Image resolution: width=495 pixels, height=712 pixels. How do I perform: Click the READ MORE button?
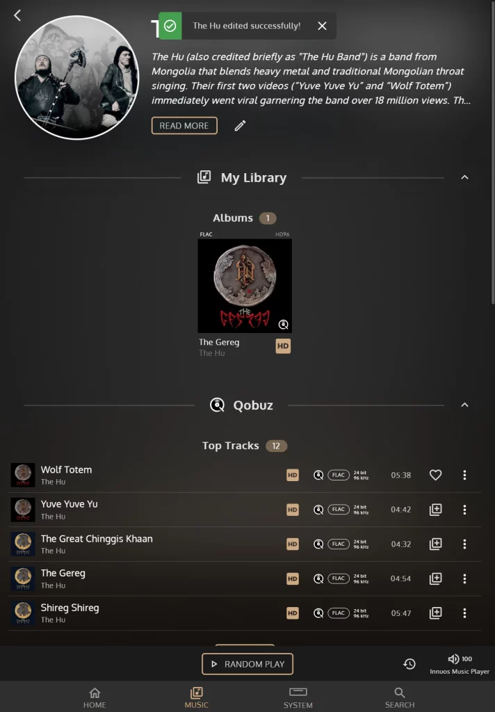pos(184,126)
